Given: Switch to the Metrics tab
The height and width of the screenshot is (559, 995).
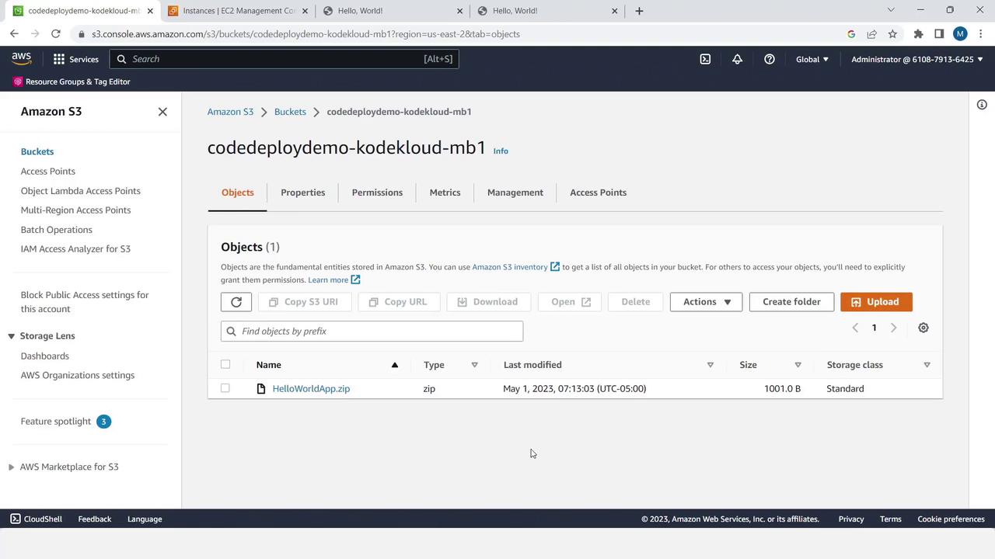Looking at the screenshot, I should tap(445, 193).
